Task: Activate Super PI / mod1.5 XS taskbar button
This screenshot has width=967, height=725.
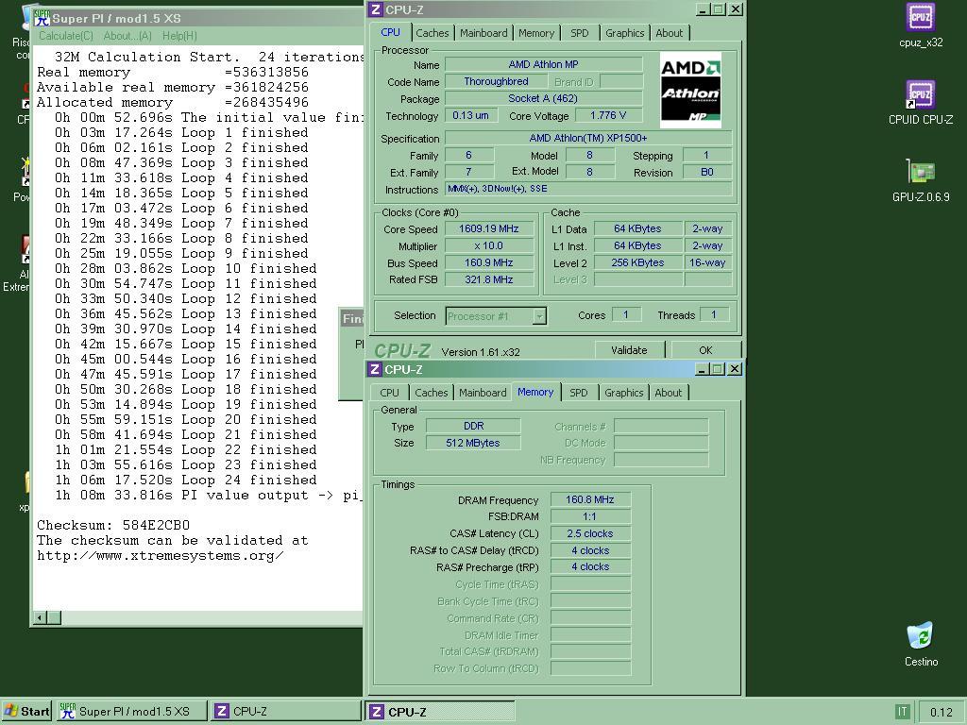Action: (131, 712)
